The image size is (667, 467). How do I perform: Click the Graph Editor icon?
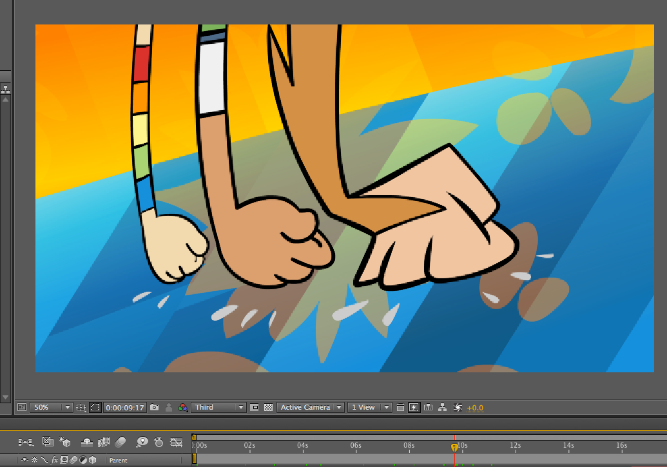click(176, 442)
